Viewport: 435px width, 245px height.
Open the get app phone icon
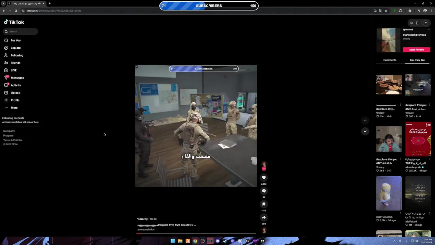[x=417, y=23]
